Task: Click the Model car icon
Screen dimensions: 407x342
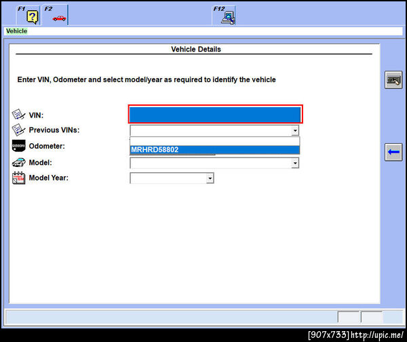Action: [x=18, y=163]
